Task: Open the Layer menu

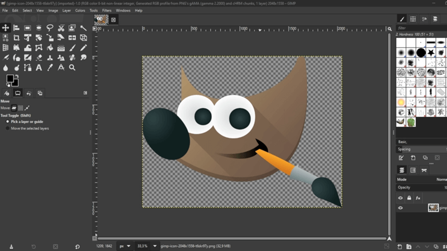Action: [66, 11]
